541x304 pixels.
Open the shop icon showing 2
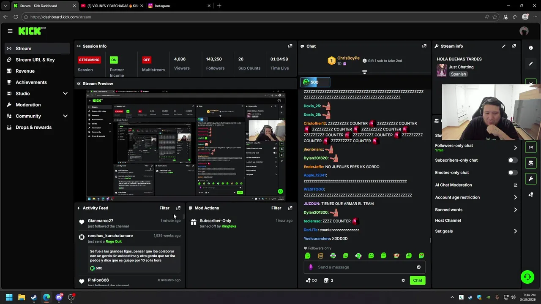tap(328, 280)
